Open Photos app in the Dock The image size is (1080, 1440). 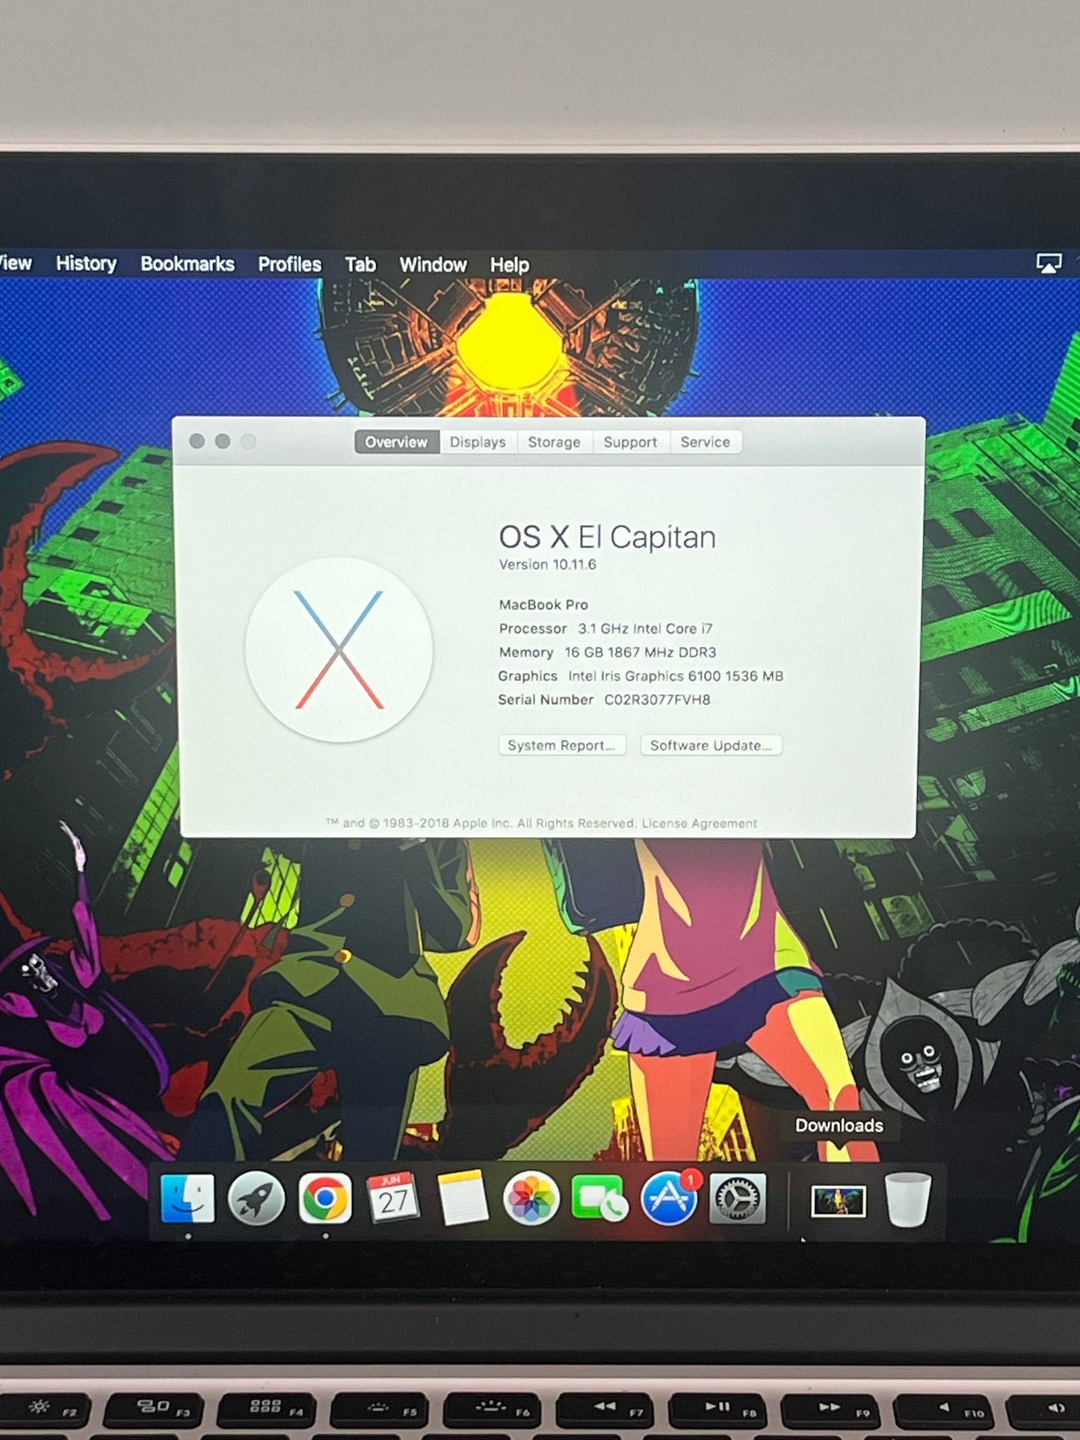tap(531, 1199)
